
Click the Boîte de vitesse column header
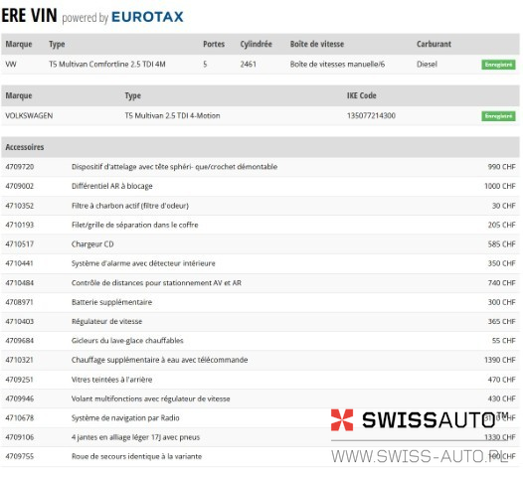tap(317, 44)
